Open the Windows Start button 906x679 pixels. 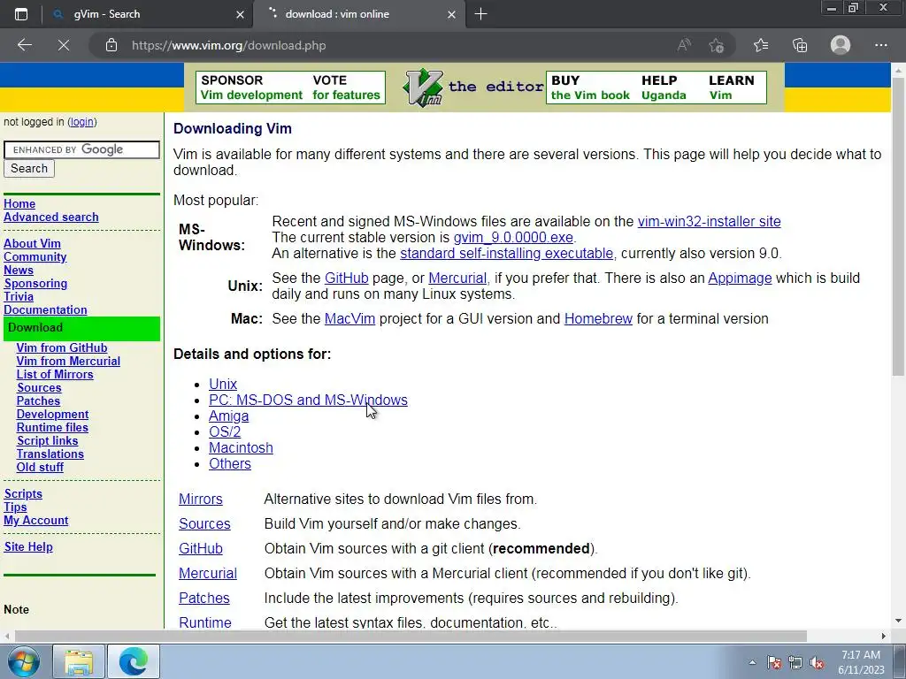24,661
